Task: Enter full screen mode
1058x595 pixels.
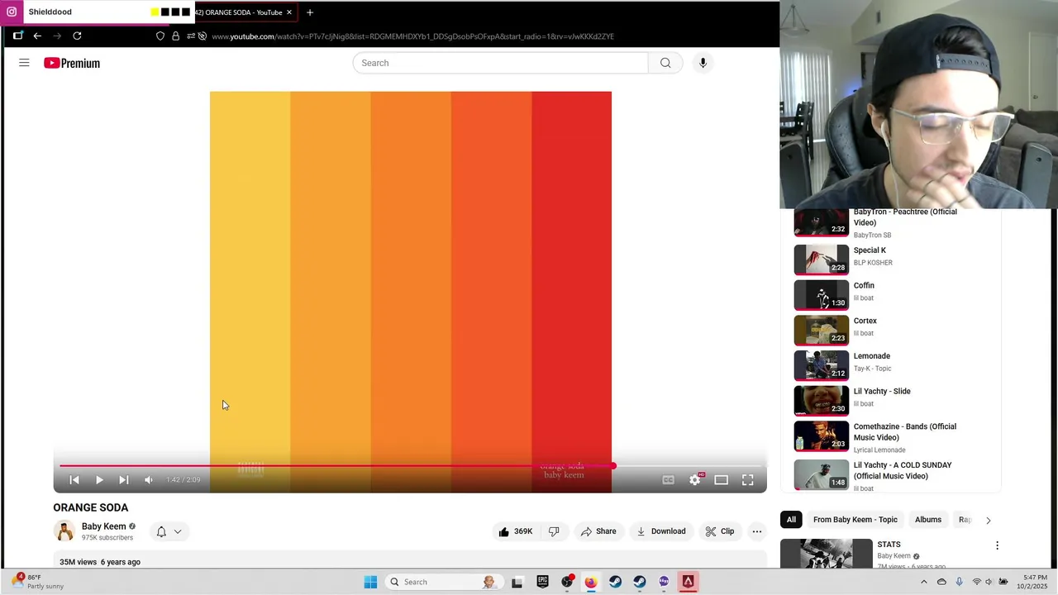Action: 747,480
